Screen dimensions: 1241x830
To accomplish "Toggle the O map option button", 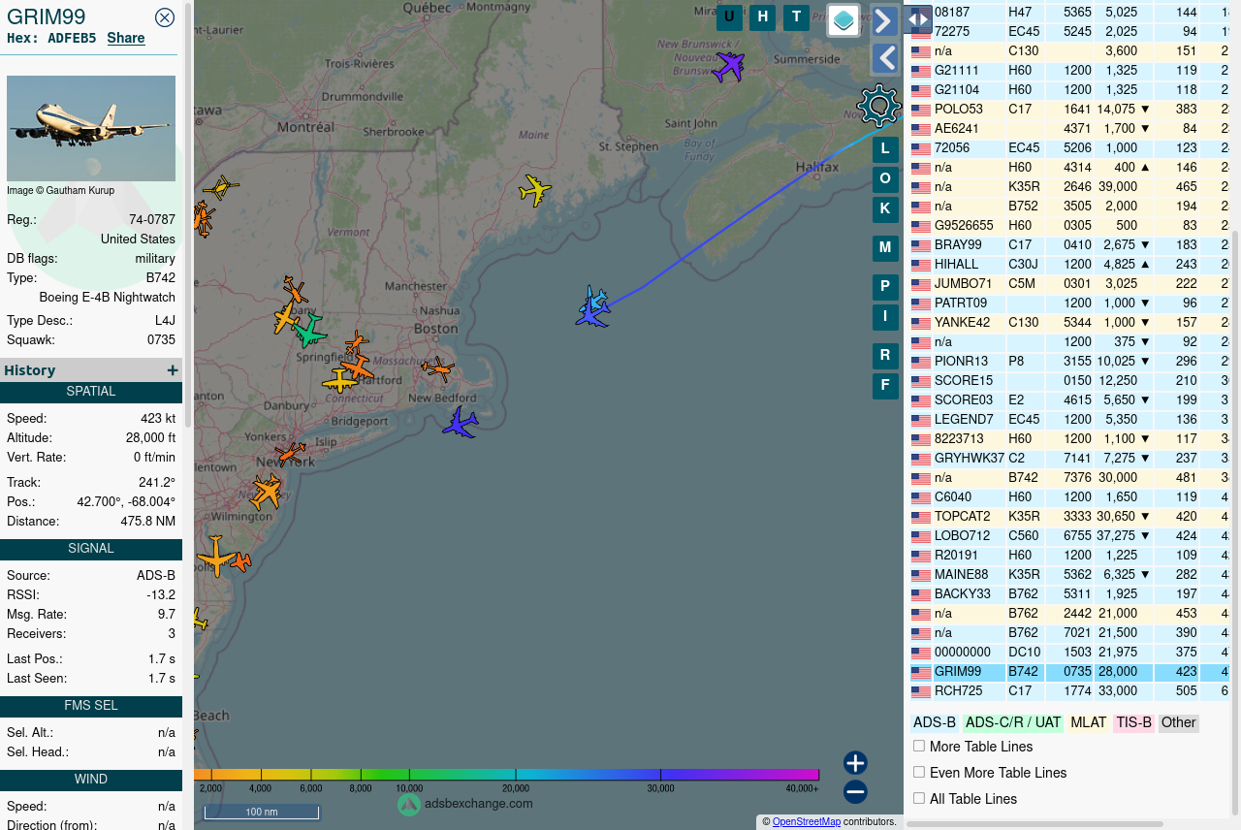I will 885,179.
